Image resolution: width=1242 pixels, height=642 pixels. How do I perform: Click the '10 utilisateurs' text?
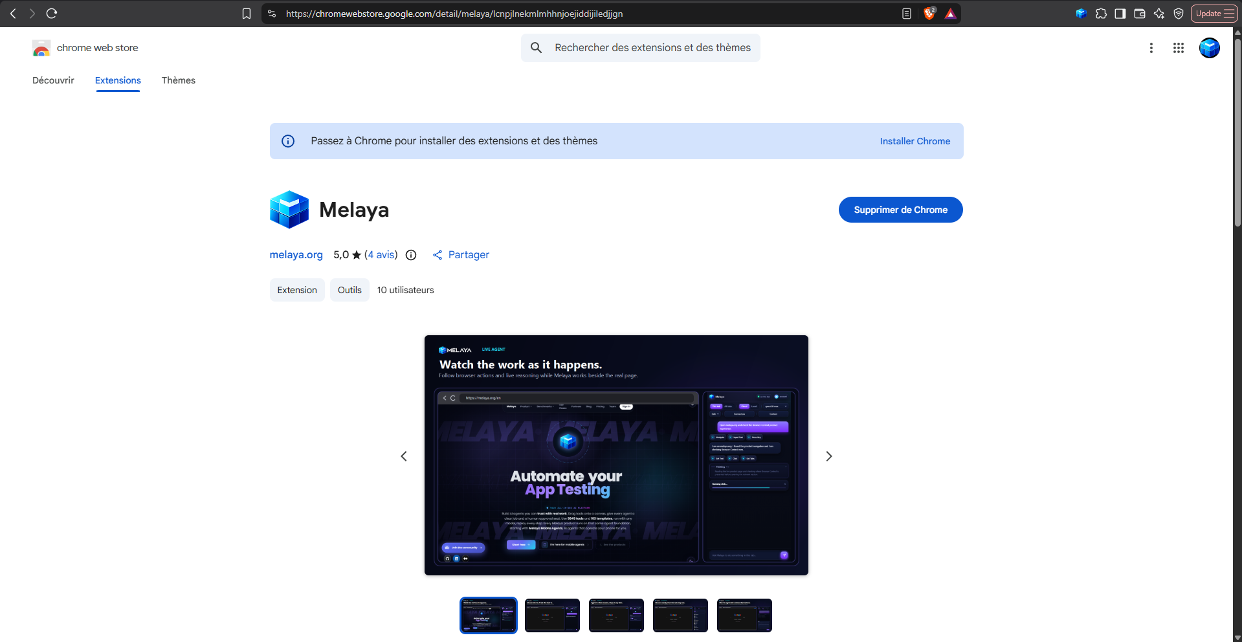406,290
